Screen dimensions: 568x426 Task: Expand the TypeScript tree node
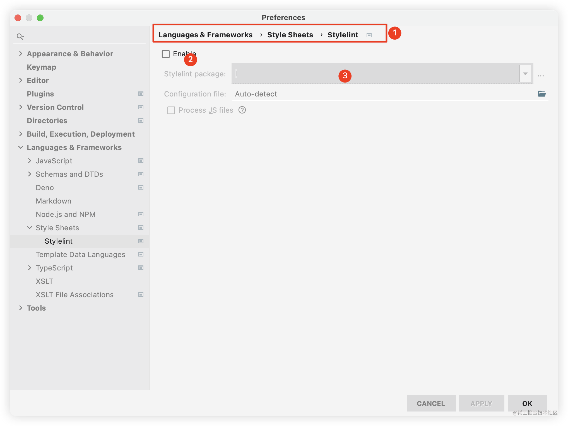30,268
